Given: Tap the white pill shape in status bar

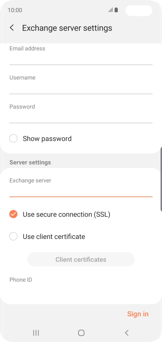Looking at the screenshot, I should coord(139,11).
